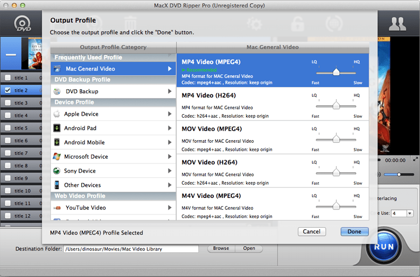The height and width of the screenshot is (277, 420).
Task: Click the Lion King DVD cover thumbnail
Action: coord(35,54)
